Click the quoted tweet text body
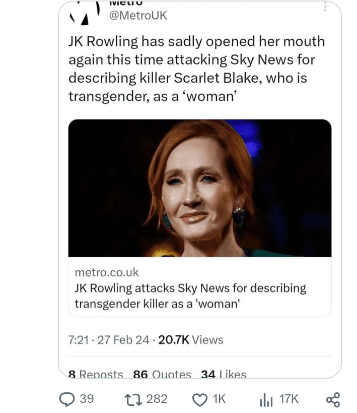The image size is (357, 413). coord(196,69)
